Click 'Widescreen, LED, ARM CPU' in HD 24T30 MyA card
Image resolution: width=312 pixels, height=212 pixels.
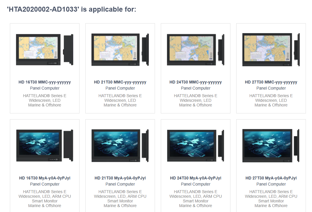click(x=196, y=196)
